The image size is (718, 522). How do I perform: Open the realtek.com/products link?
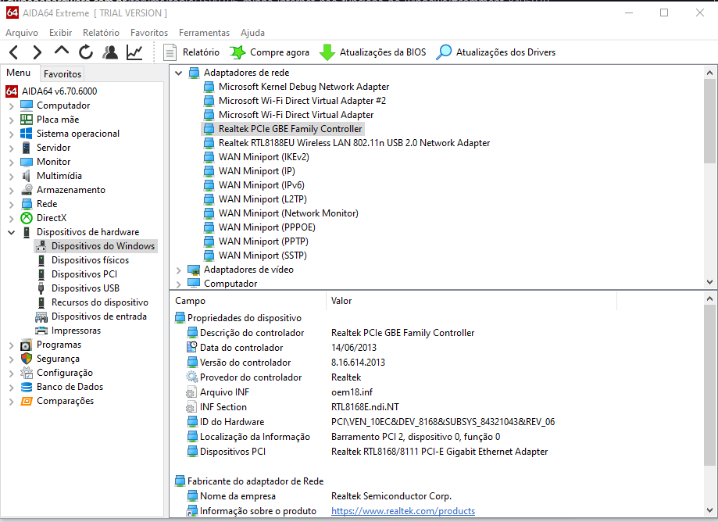point(403,511)
